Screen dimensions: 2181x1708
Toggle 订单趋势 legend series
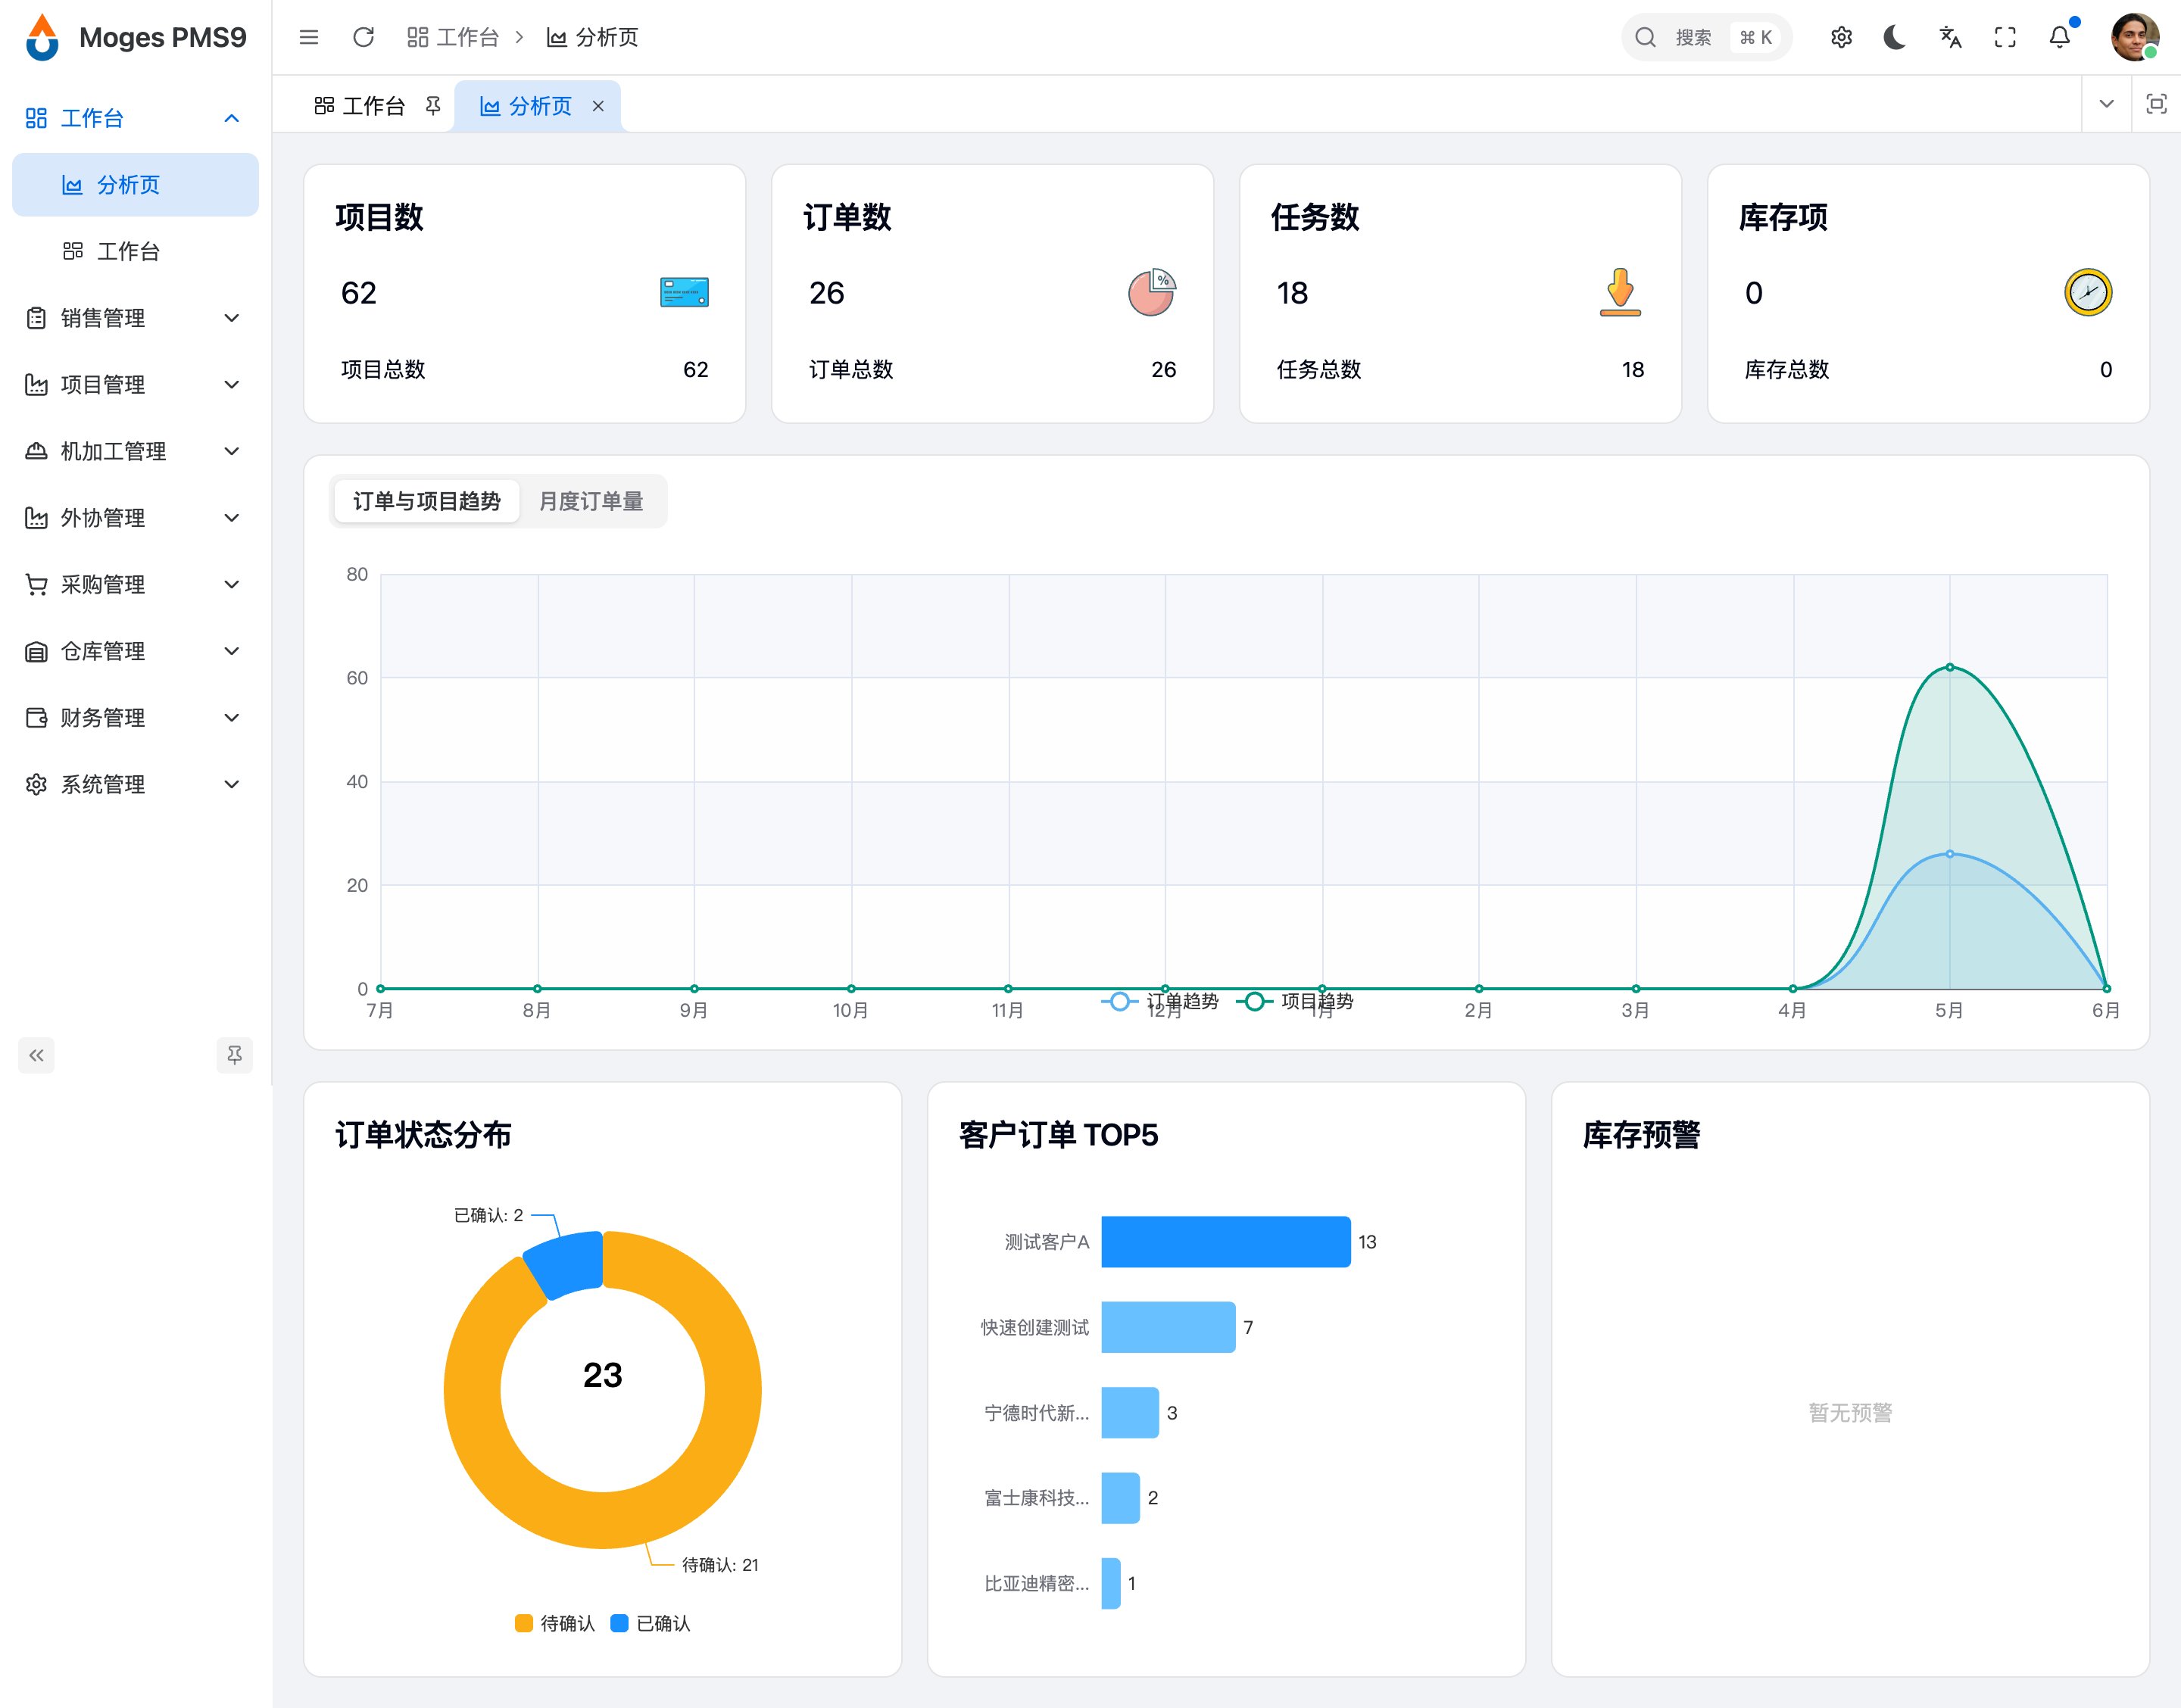[1160, 1001]
